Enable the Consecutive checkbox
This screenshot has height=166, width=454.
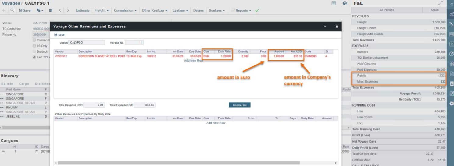pyautogui.click(x=34, y=40)
